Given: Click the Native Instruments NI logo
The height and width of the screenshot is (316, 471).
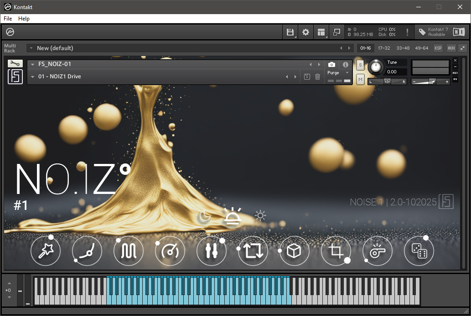Looking at the screenshot, I should pyautogui.click(x=459, y=32).
